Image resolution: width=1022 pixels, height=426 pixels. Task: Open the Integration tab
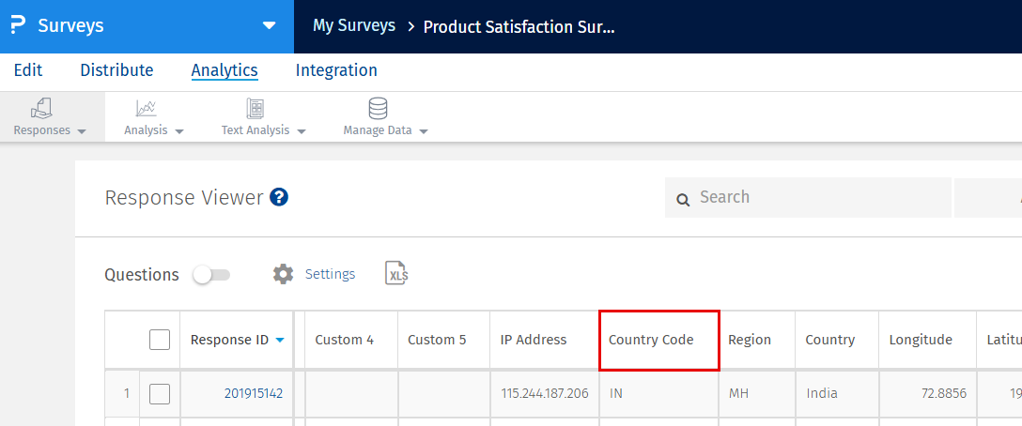point(336,70)
